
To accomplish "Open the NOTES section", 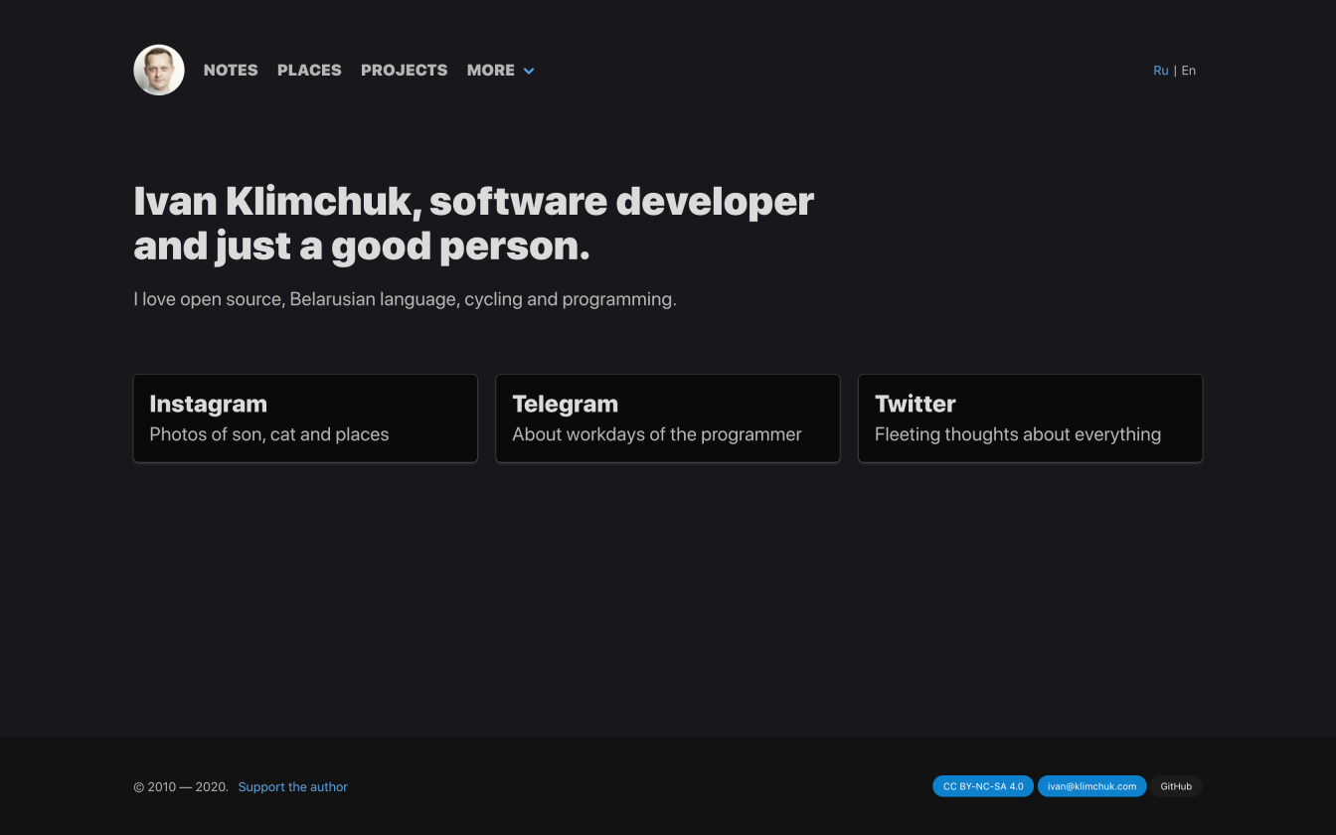I will 230,70.
